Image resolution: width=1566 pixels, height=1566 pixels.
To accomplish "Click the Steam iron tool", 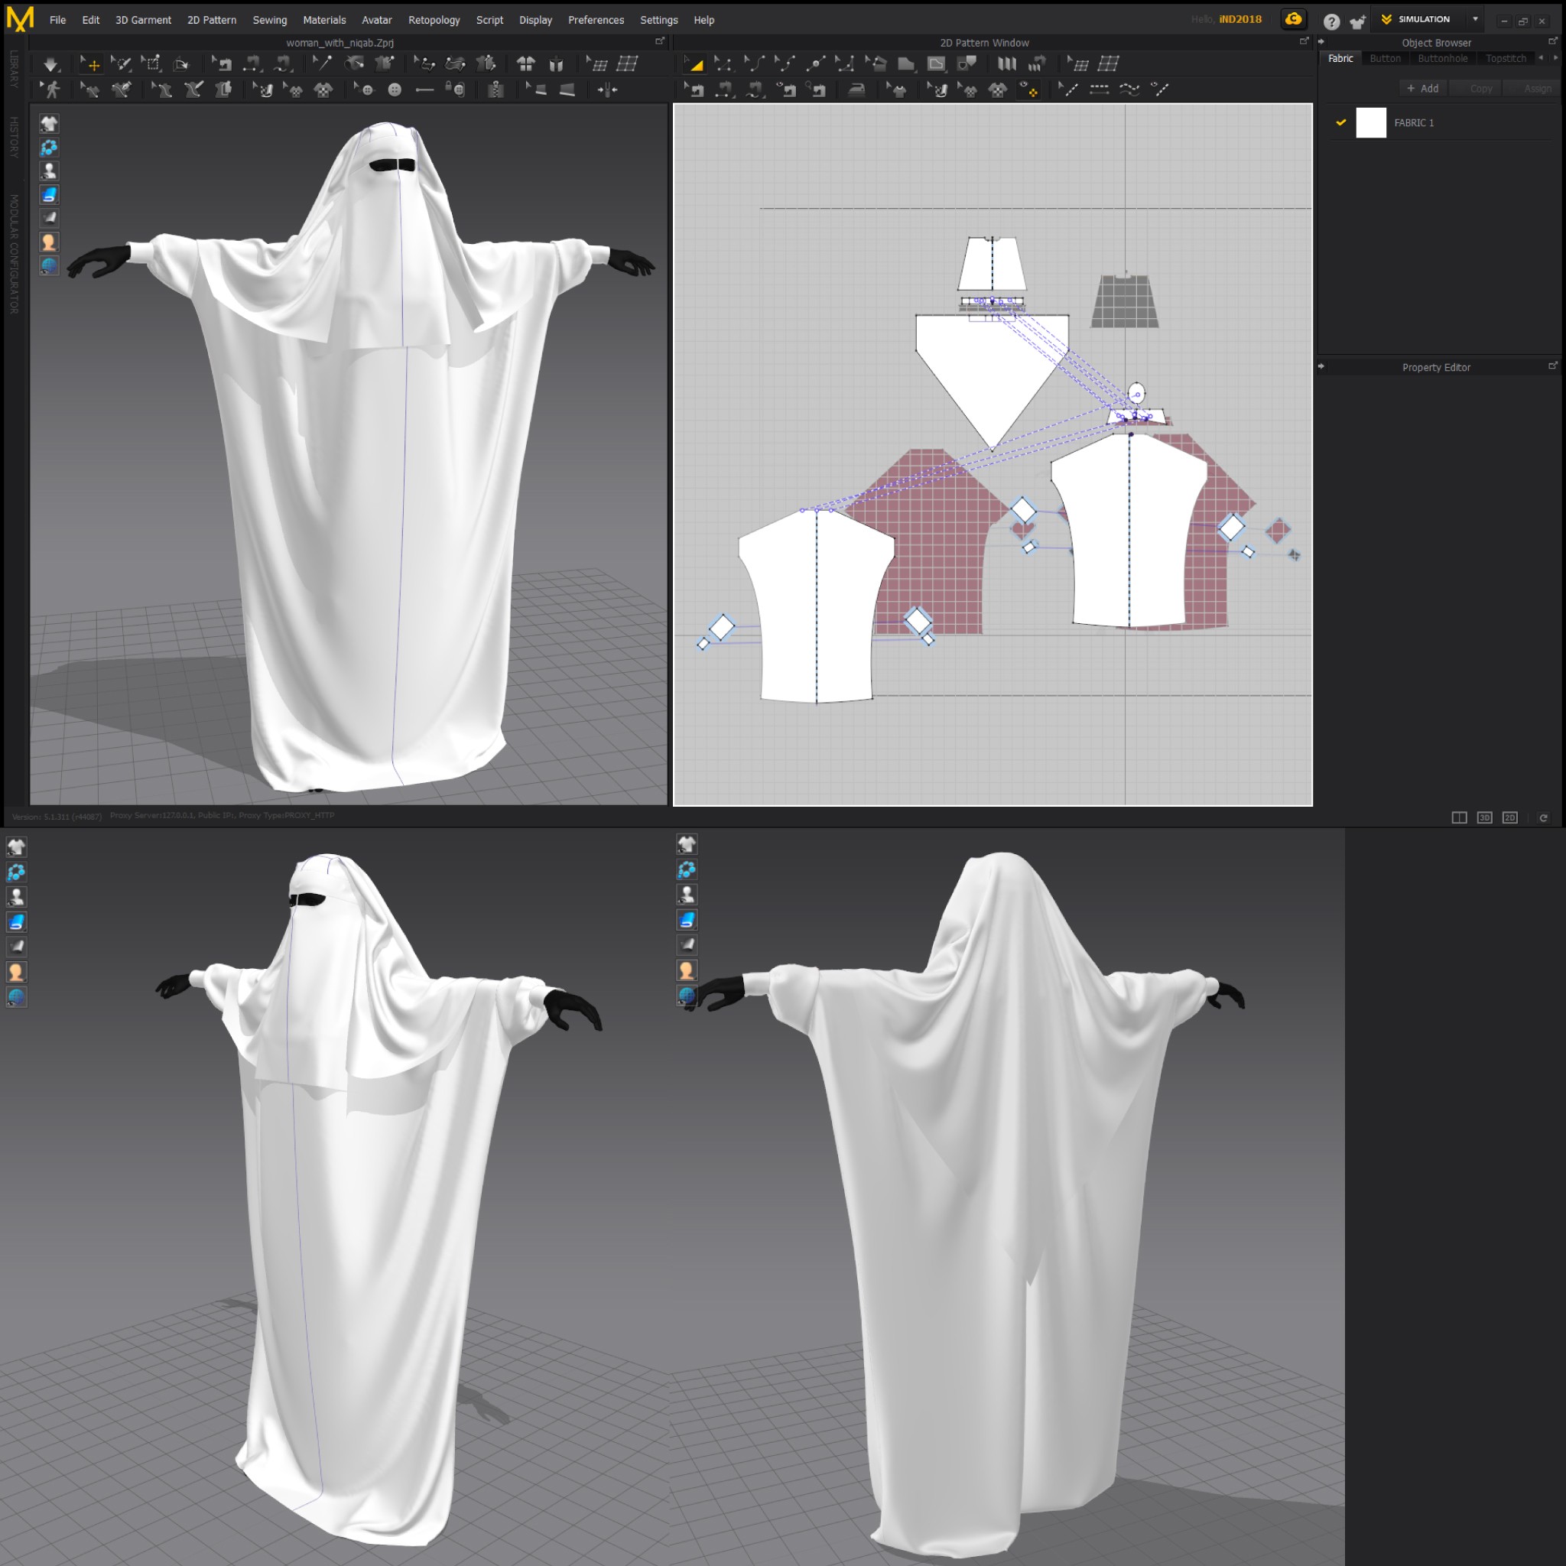I will (x=856, y=90).
